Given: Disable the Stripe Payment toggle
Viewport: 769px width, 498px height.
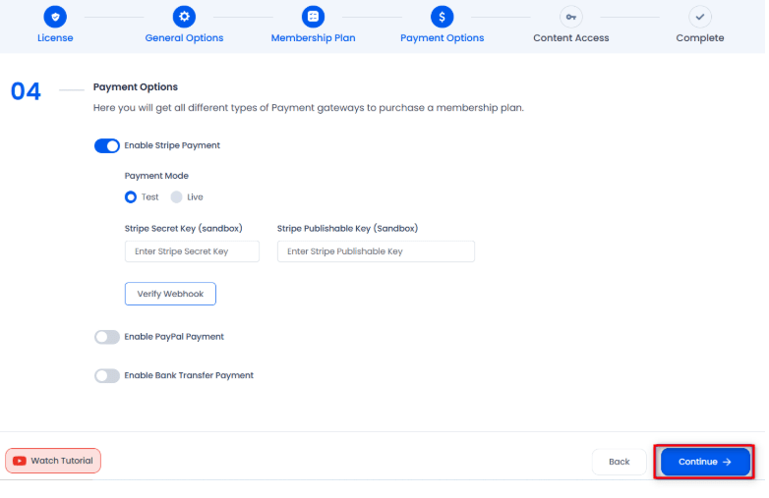Looking at the screenshot, I should [107, 146].
